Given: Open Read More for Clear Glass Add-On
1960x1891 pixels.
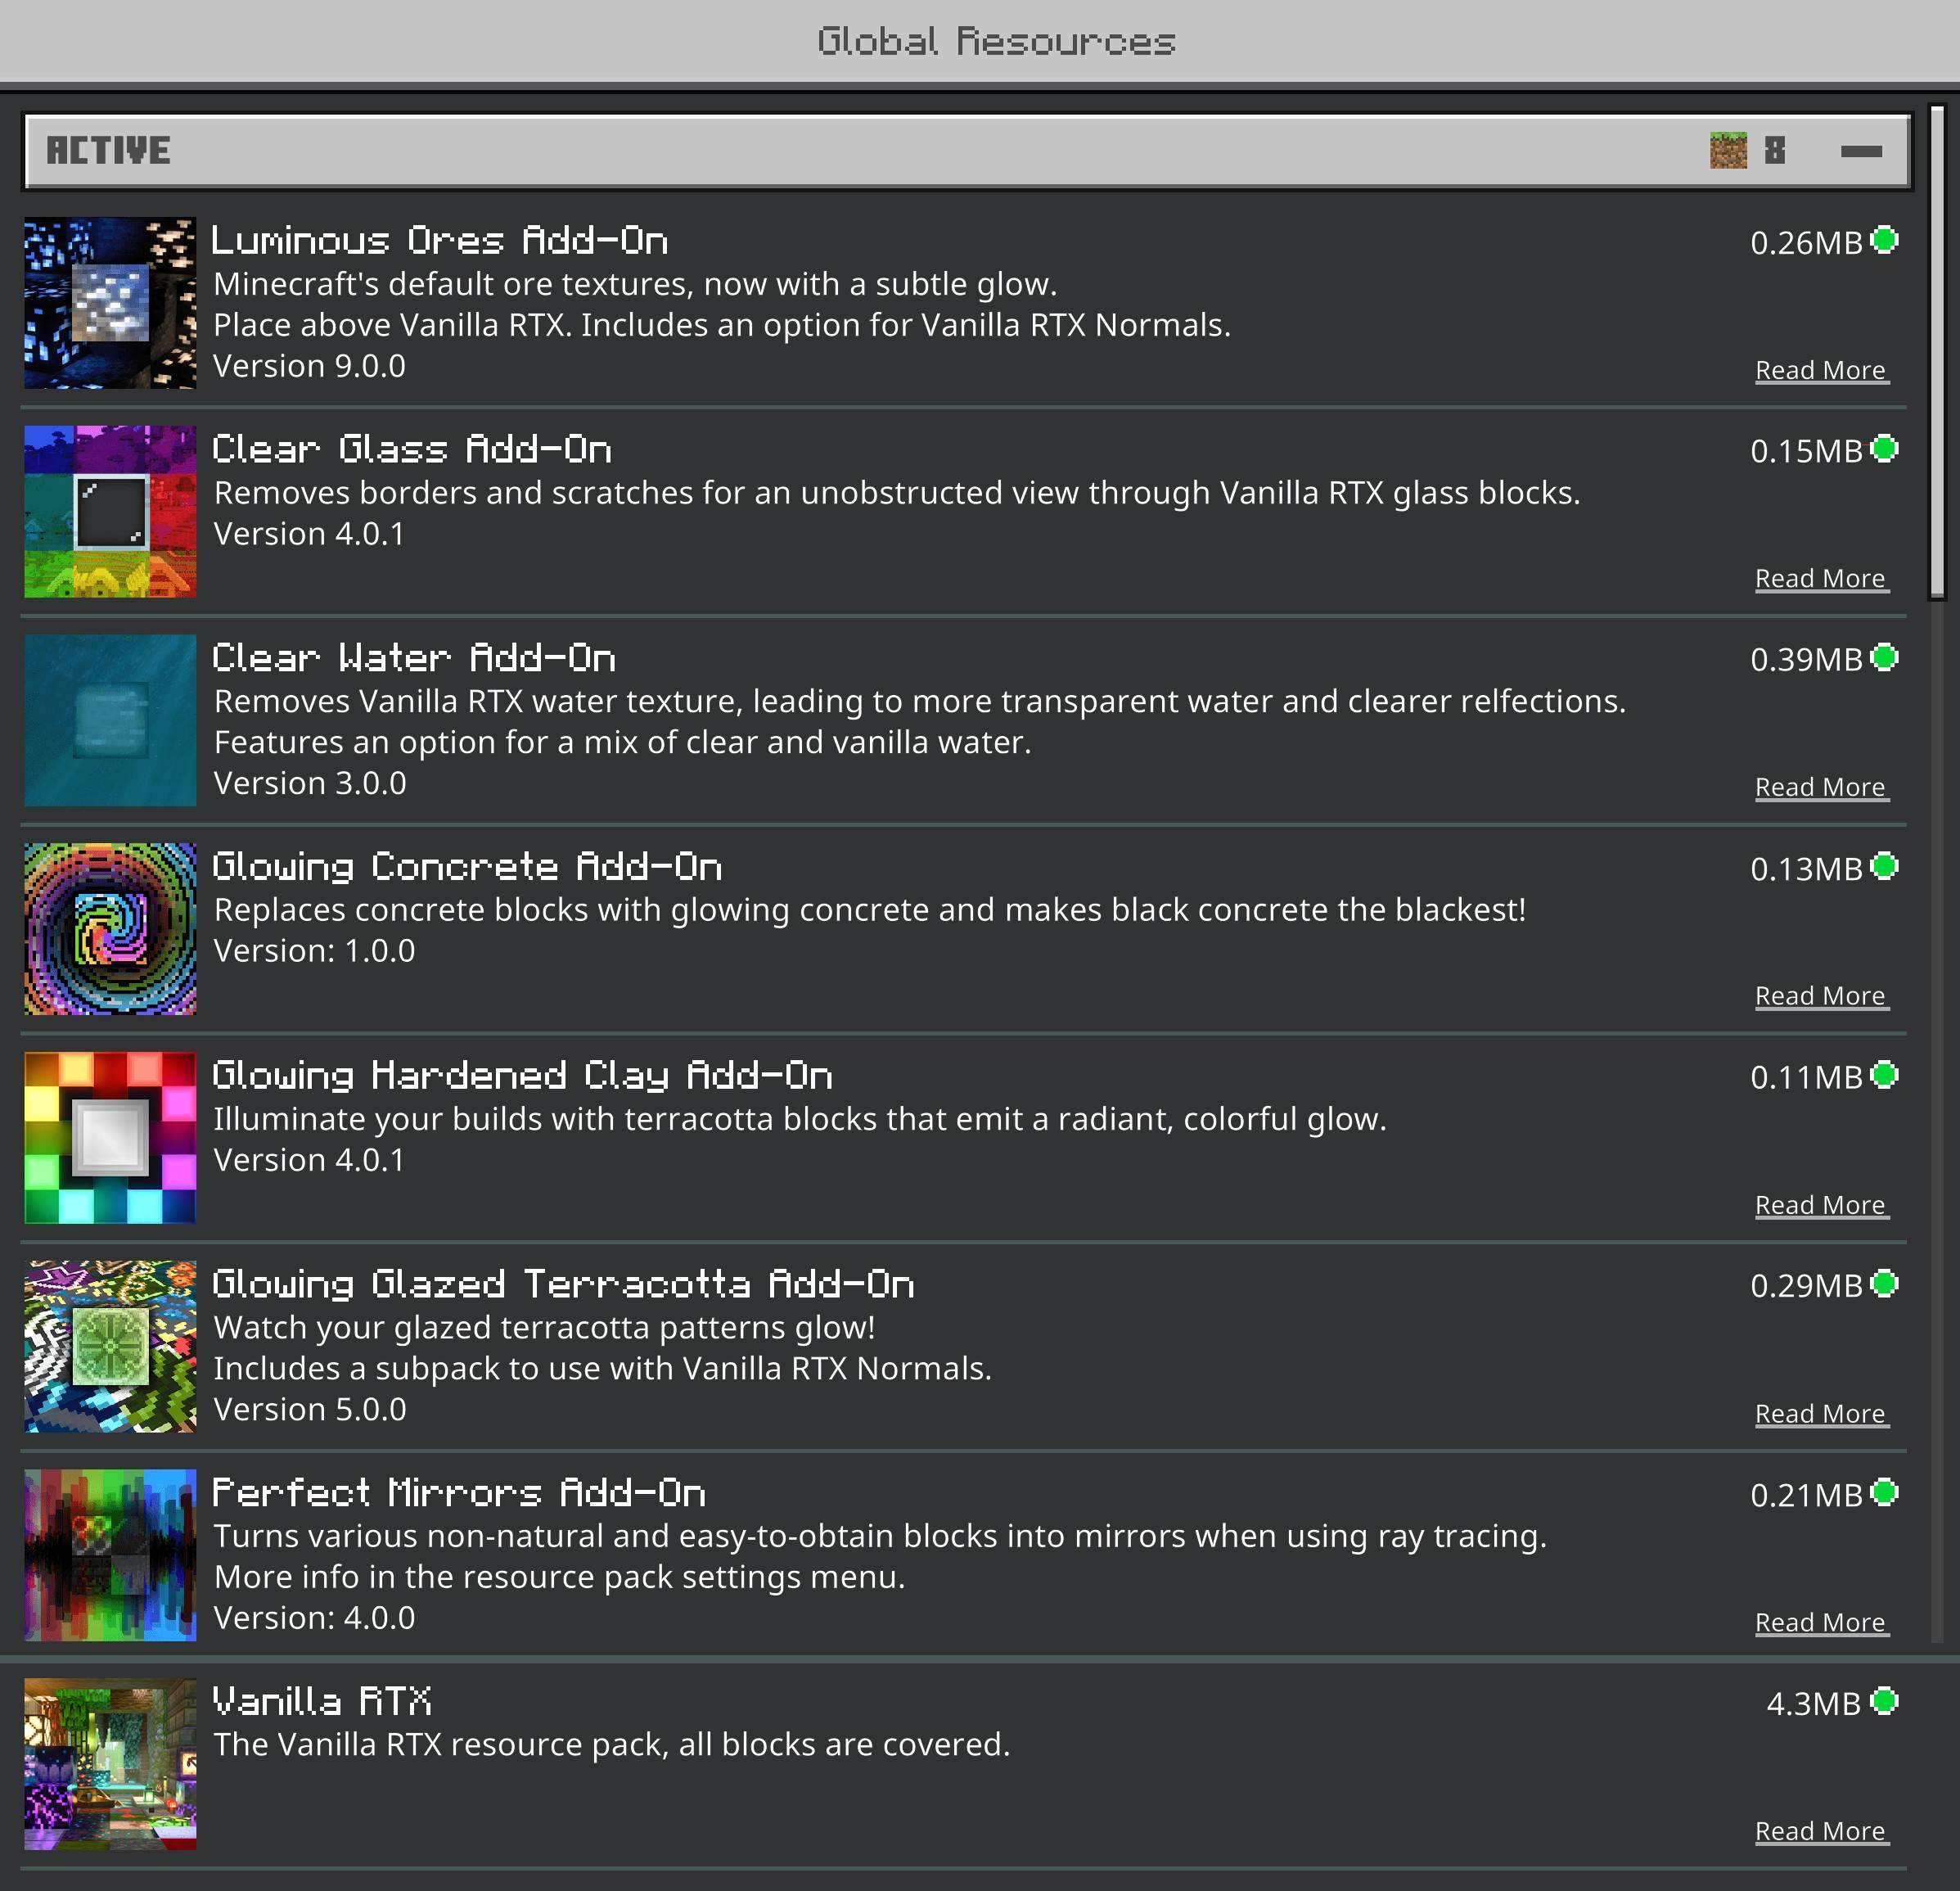Looking at the screenshot, I should click(x=1820, y=578).
